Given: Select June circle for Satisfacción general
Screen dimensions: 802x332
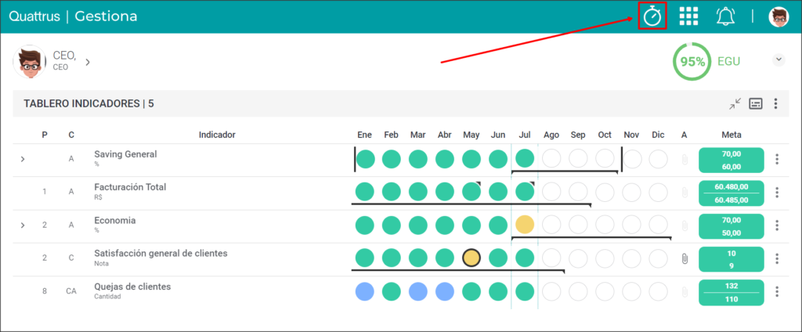Looking at the screenshot, I should pos(497,258).
